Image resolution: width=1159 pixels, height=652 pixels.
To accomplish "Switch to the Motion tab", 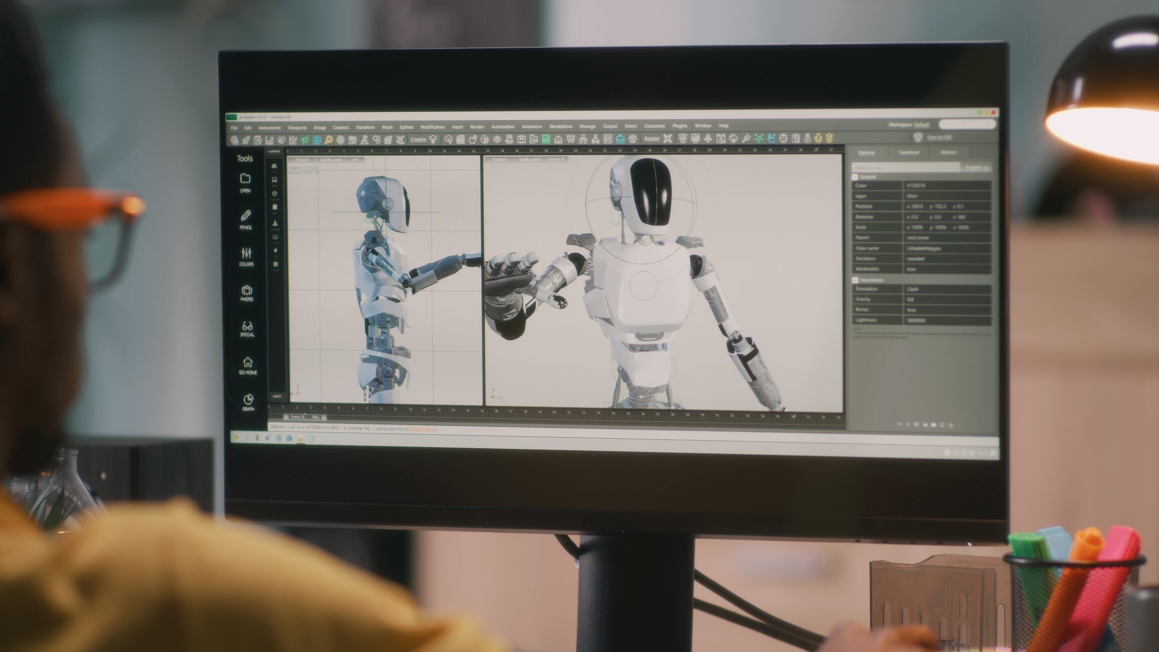I will [948, 152].
